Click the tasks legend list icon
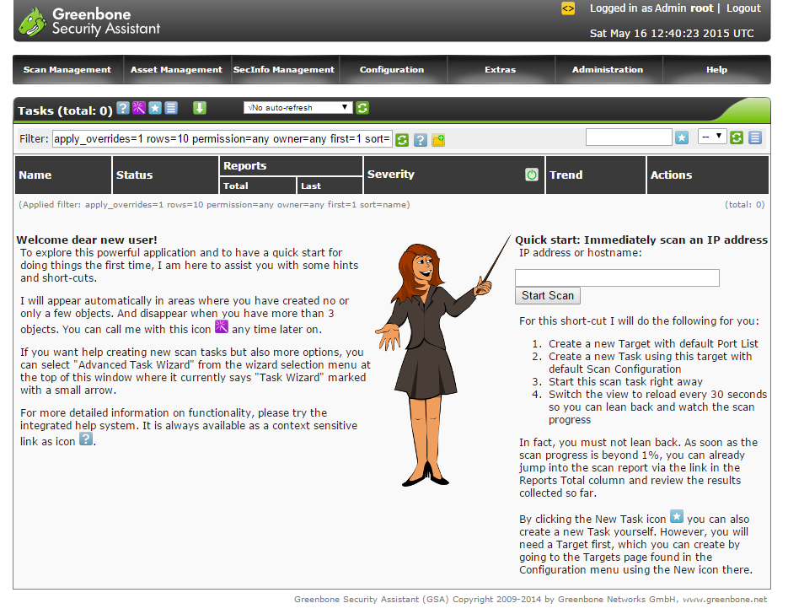 pyautogui.click(x=172, y=108)
